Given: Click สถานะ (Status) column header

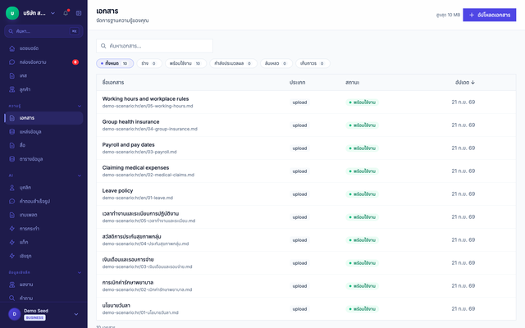Looking at the screenshot, I should 352,82.
